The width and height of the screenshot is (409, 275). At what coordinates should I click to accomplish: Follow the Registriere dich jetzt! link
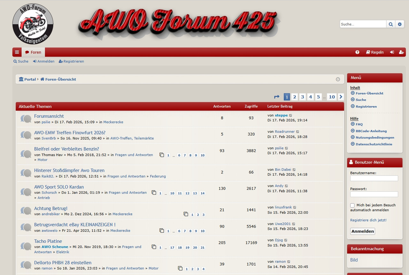pyautogui.click(x=368, y=220)
